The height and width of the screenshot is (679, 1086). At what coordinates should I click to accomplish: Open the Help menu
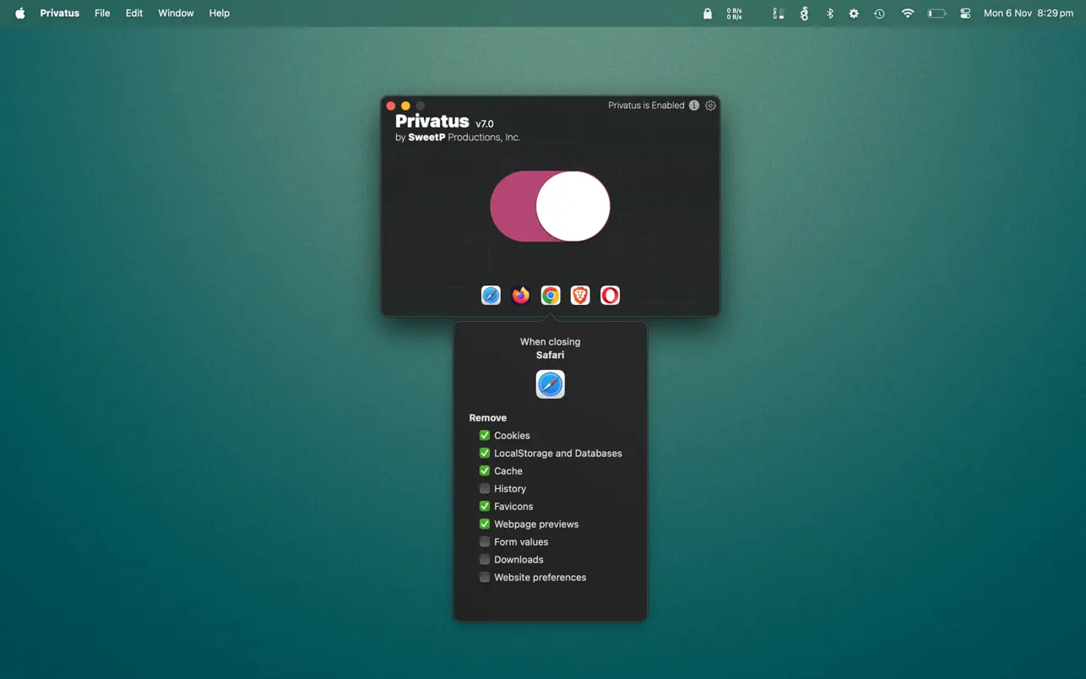point(219,14)
